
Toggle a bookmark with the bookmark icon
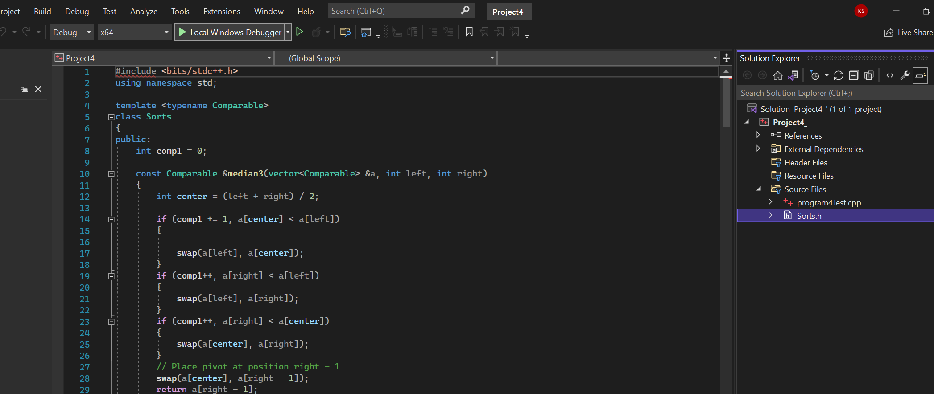tap(469, 32)
